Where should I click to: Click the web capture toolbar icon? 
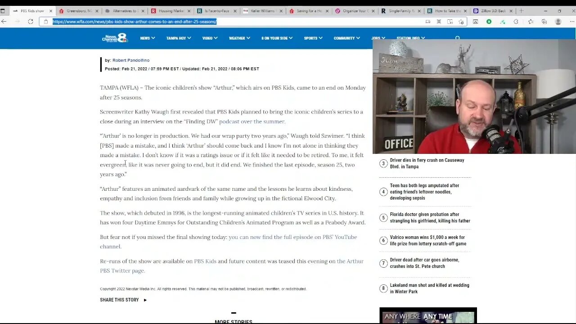[x=475, y=22]
